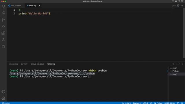Toggle primary sidebar layout icon
Viewport: 185px width, 104px height.
point(173,1)
